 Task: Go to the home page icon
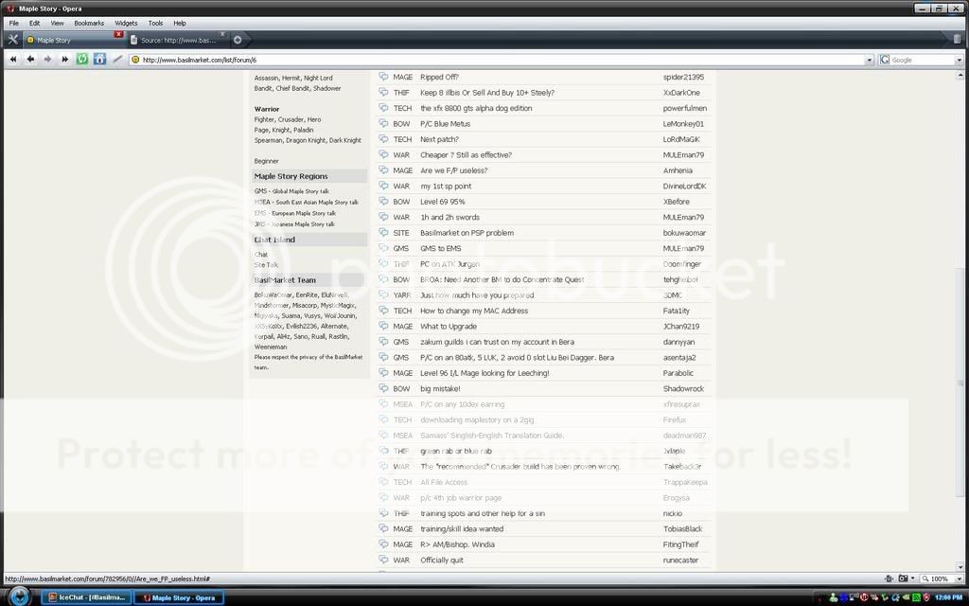99,59
